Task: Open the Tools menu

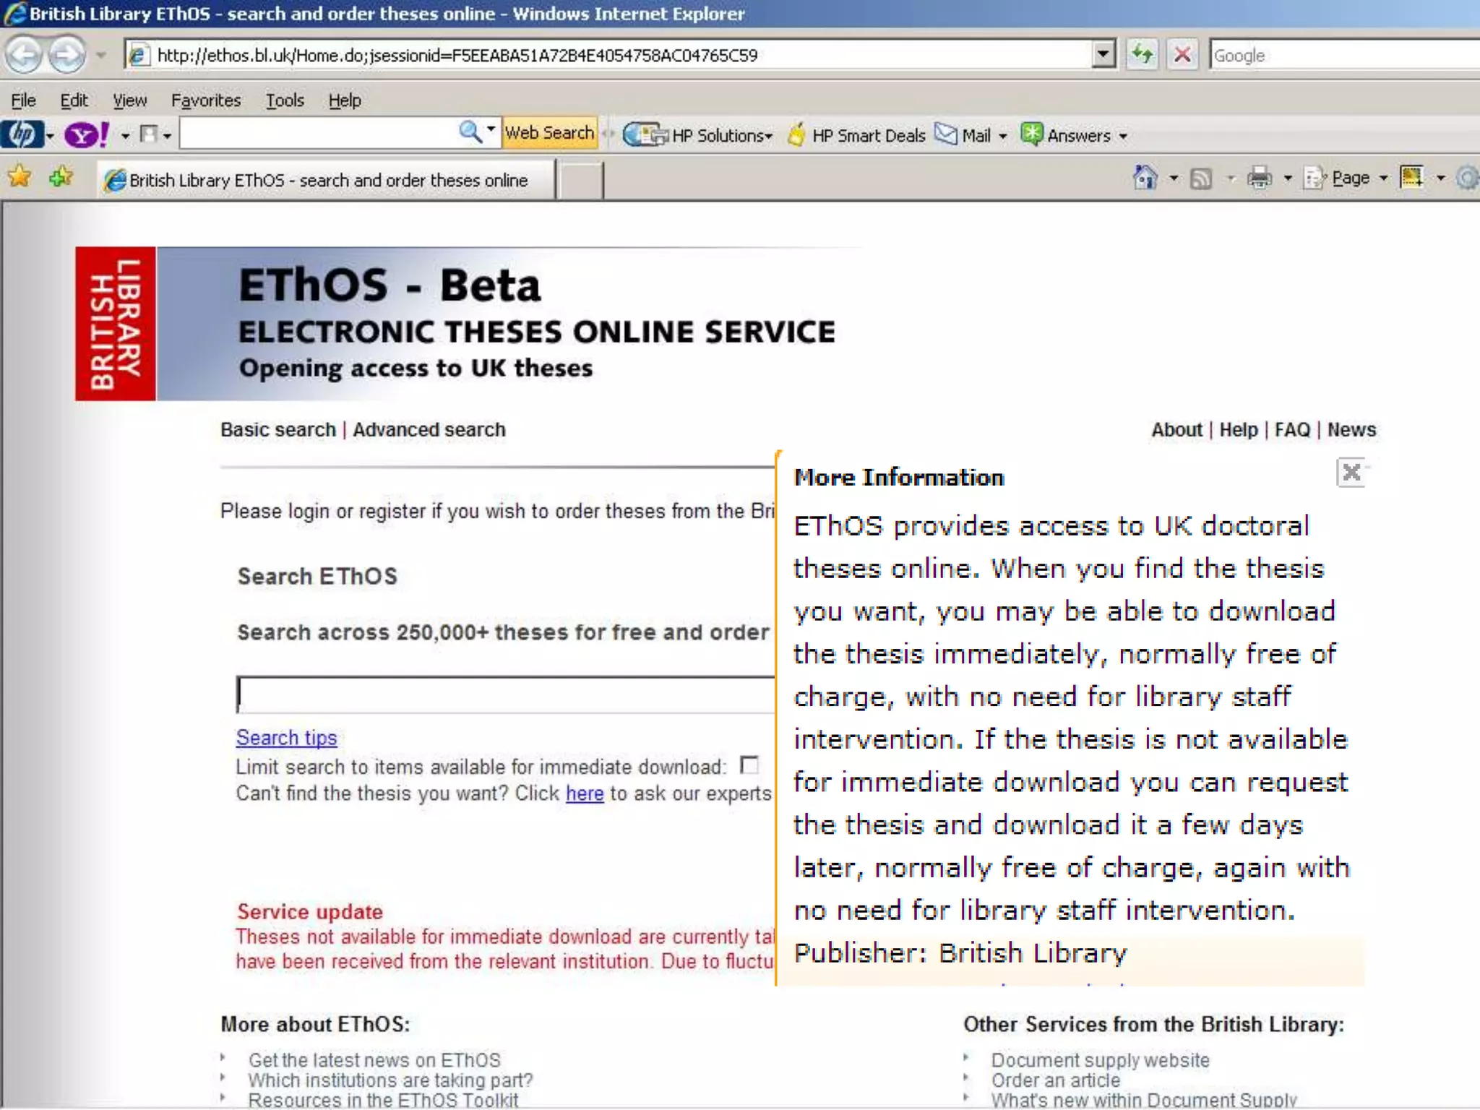Action: click(284, 100)
